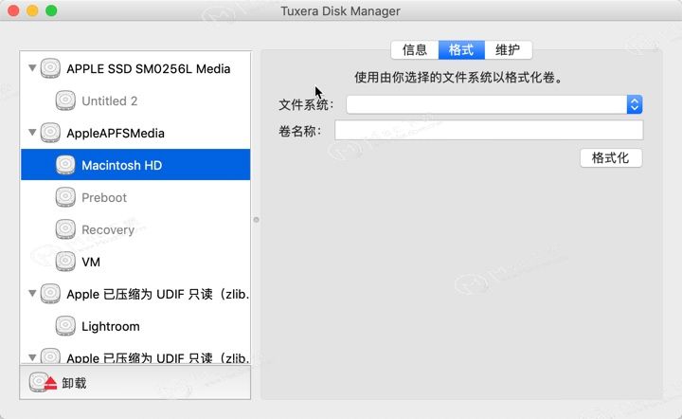Click the Lightroom volume icon

(x=65, y=326)
